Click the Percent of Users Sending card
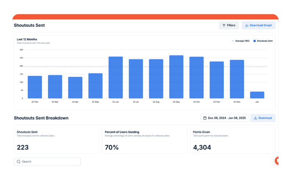The height and width of the screenshot is (194, 291). 144,140
